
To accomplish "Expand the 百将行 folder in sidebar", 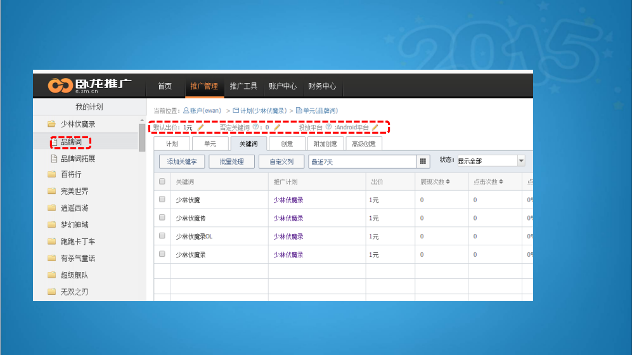I will coord(52,174).
